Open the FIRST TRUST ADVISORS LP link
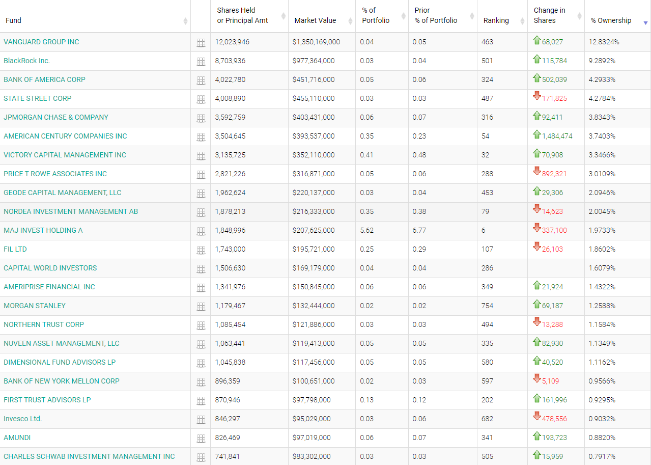 [47, 400]
